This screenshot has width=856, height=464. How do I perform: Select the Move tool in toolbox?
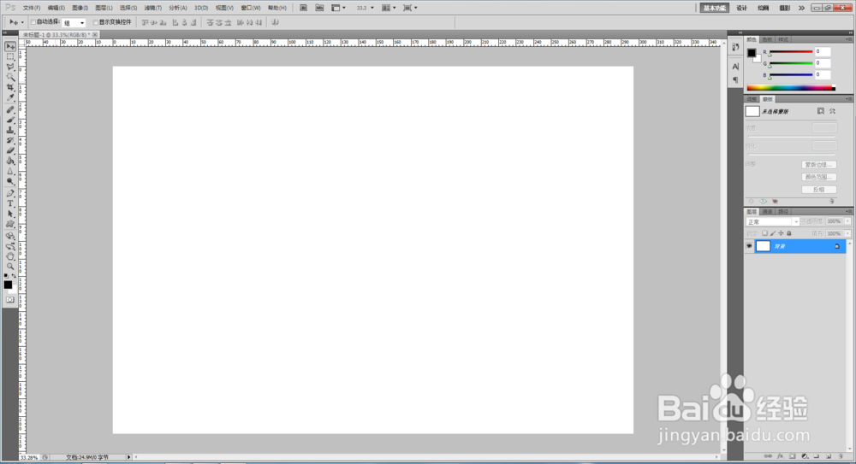pyautogui.click(x=9, y=47)
